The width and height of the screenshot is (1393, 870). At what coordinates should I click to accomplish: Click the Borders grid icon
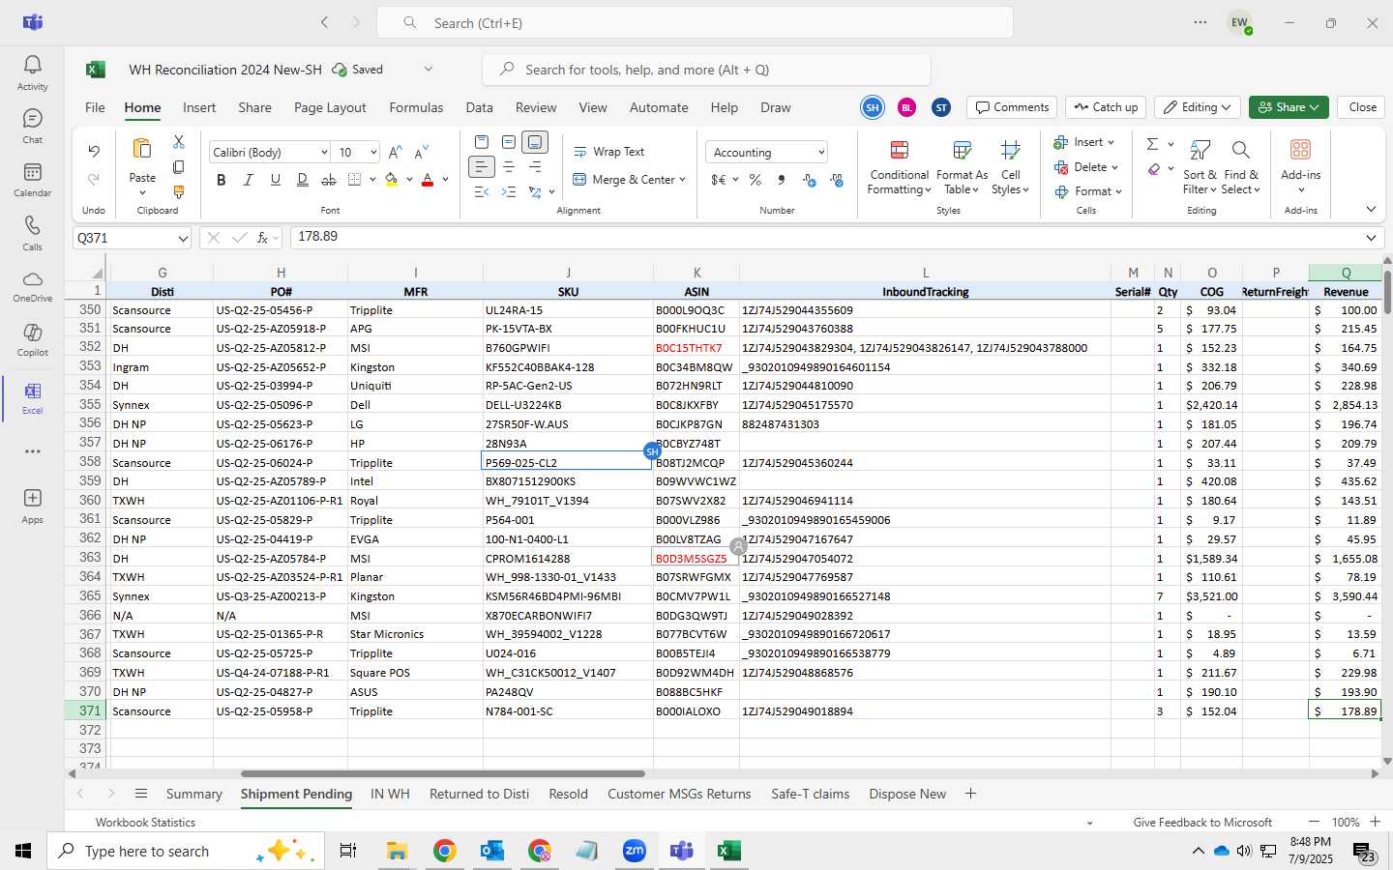click(354, 180)
